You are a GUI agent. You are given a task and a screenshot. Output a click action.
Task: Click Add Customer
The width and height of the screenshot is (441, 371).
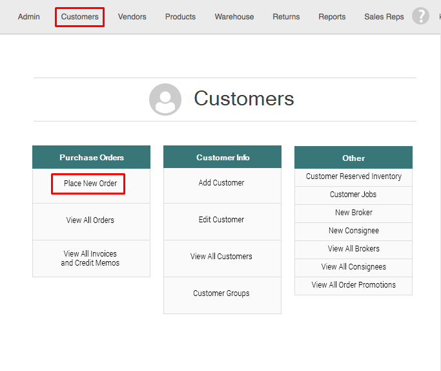coord(221,183)
